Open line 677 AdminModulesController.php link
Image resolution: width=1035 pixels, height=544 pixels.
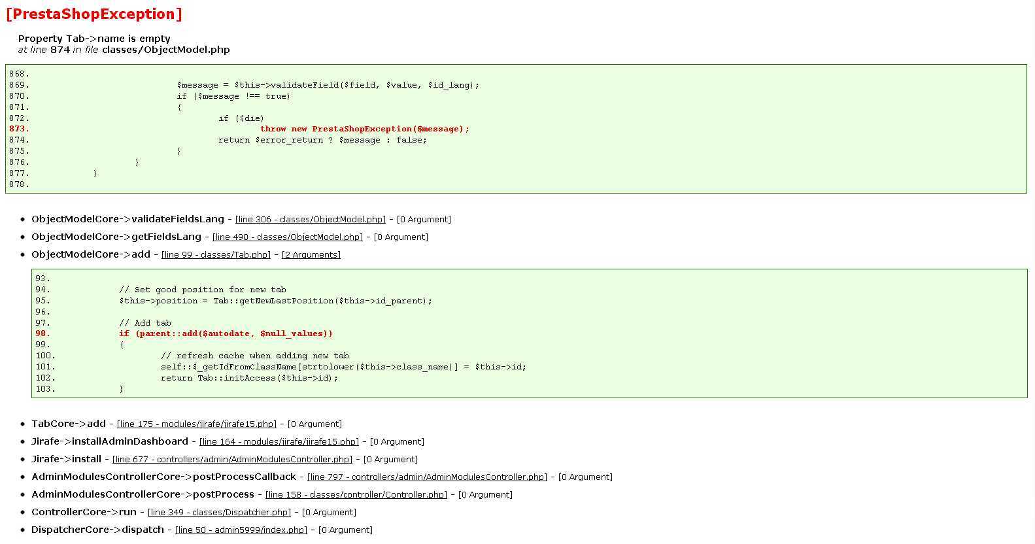tap(232, 460)
